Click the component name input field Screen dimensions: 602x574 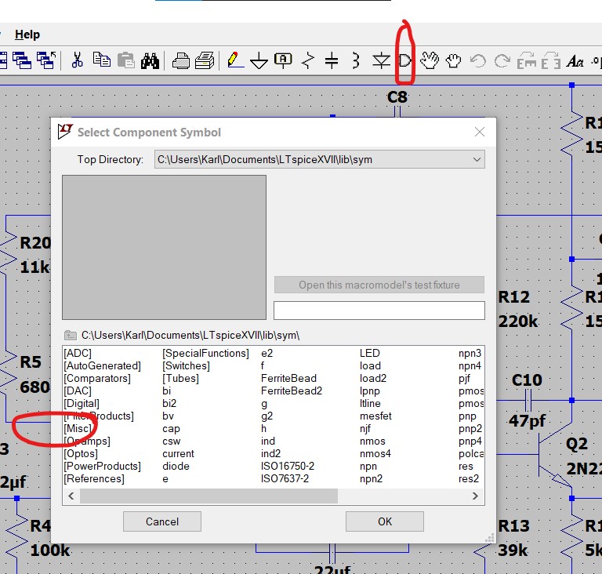(x=379, y=310)
